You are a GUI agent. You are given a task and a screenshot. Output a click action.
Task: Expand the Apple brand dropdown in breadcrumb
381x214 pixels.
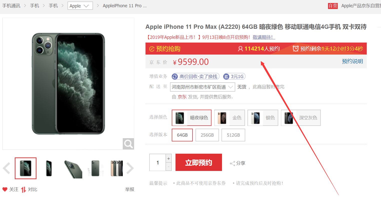coord(80,6)
